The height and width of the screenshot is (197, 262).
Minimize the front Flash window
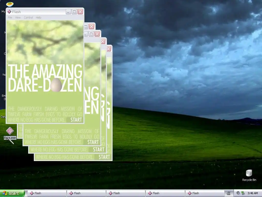(x=68, y=12)
